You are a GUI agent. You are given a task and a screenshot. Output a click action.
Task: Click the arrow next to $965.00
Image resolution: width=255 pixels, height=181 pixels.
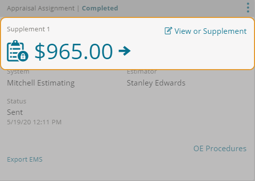pyautogui.click(x=125, y=51)
